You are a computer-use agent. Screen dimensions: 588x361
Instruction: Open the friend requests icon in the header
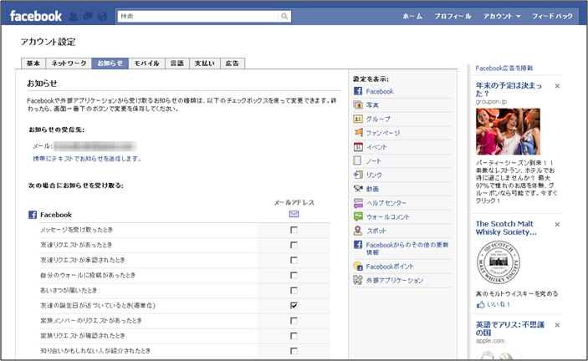(x=74, y=17)
